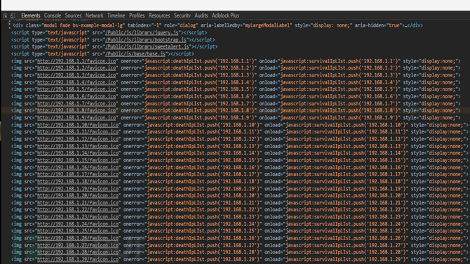Open the bootstrap.js script source link
The width and height of the screenshot is (470, 264).
point(146,40)
